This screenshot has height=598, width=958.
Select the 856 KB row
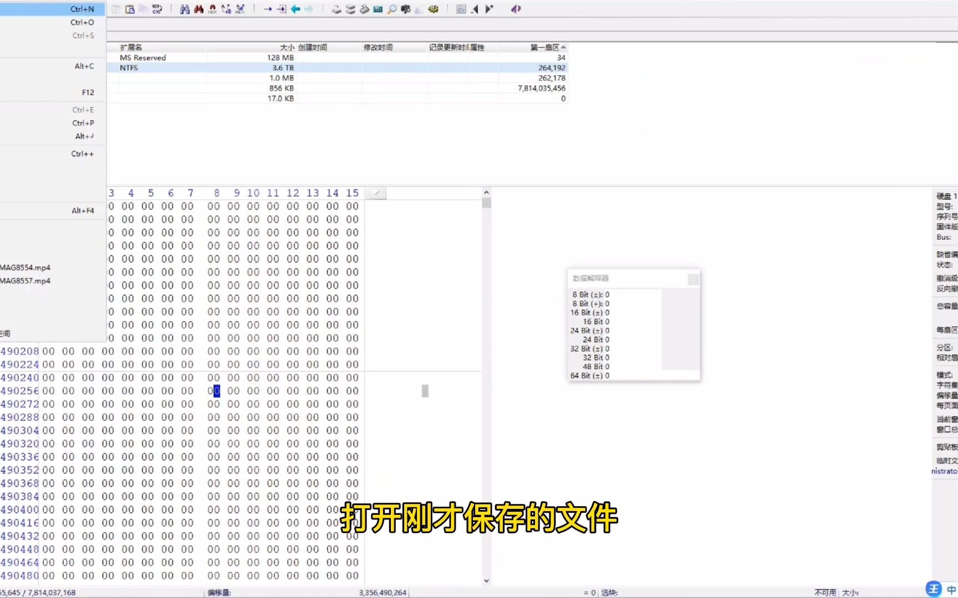pyautogui.click(x=337, y=88)
